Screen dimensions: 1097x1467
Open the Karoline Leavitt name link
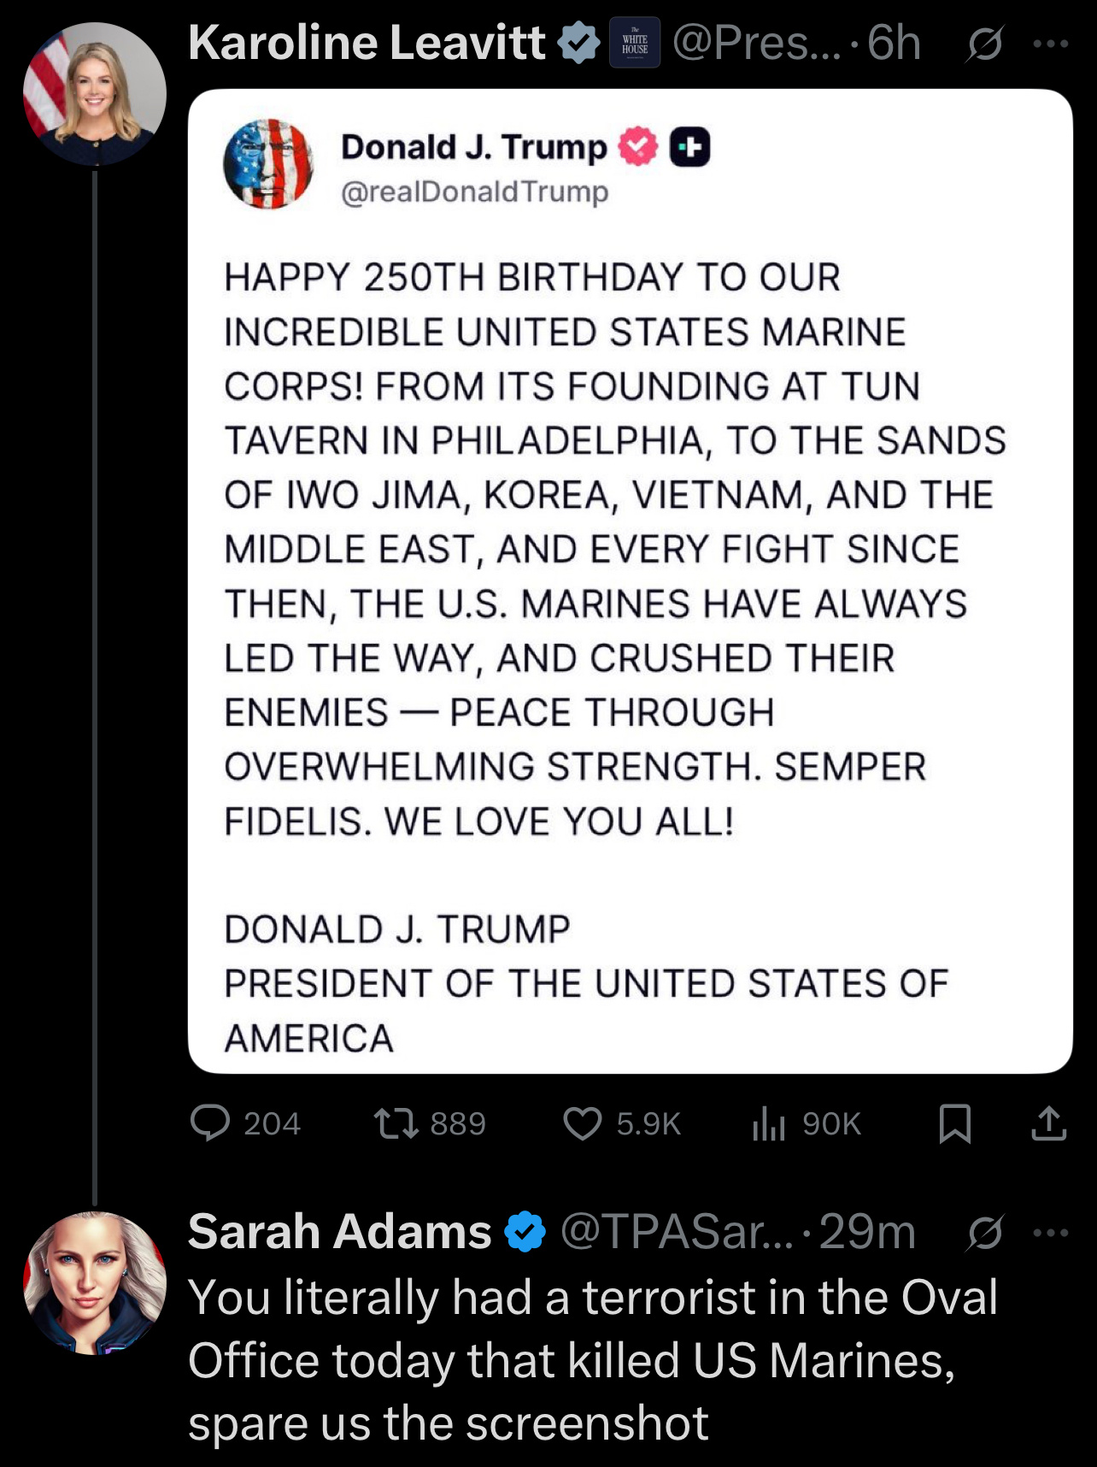[x=366, y=44]
